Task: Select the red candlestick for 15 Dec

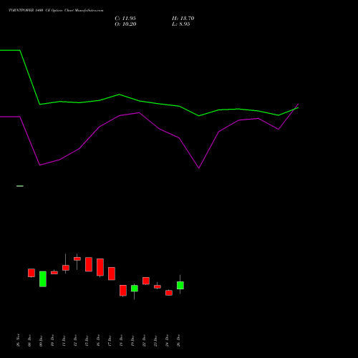Action: click(89, 264)
